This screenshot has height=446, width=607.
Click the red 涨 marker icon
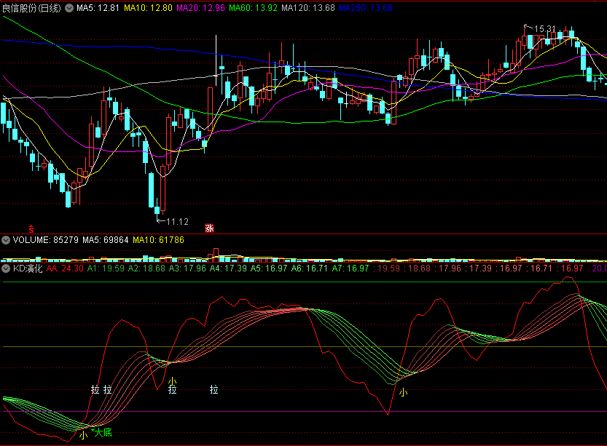209,228
